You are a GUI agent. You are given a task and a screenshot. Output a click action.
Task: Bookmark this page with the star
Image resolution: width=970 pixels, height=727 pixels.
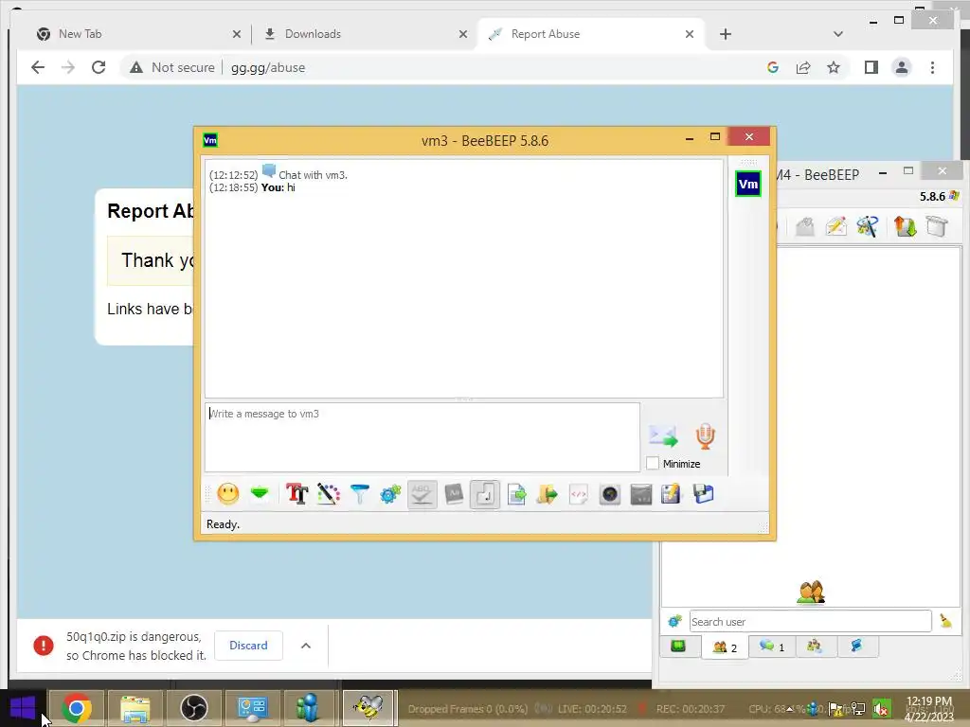(834, 67)
